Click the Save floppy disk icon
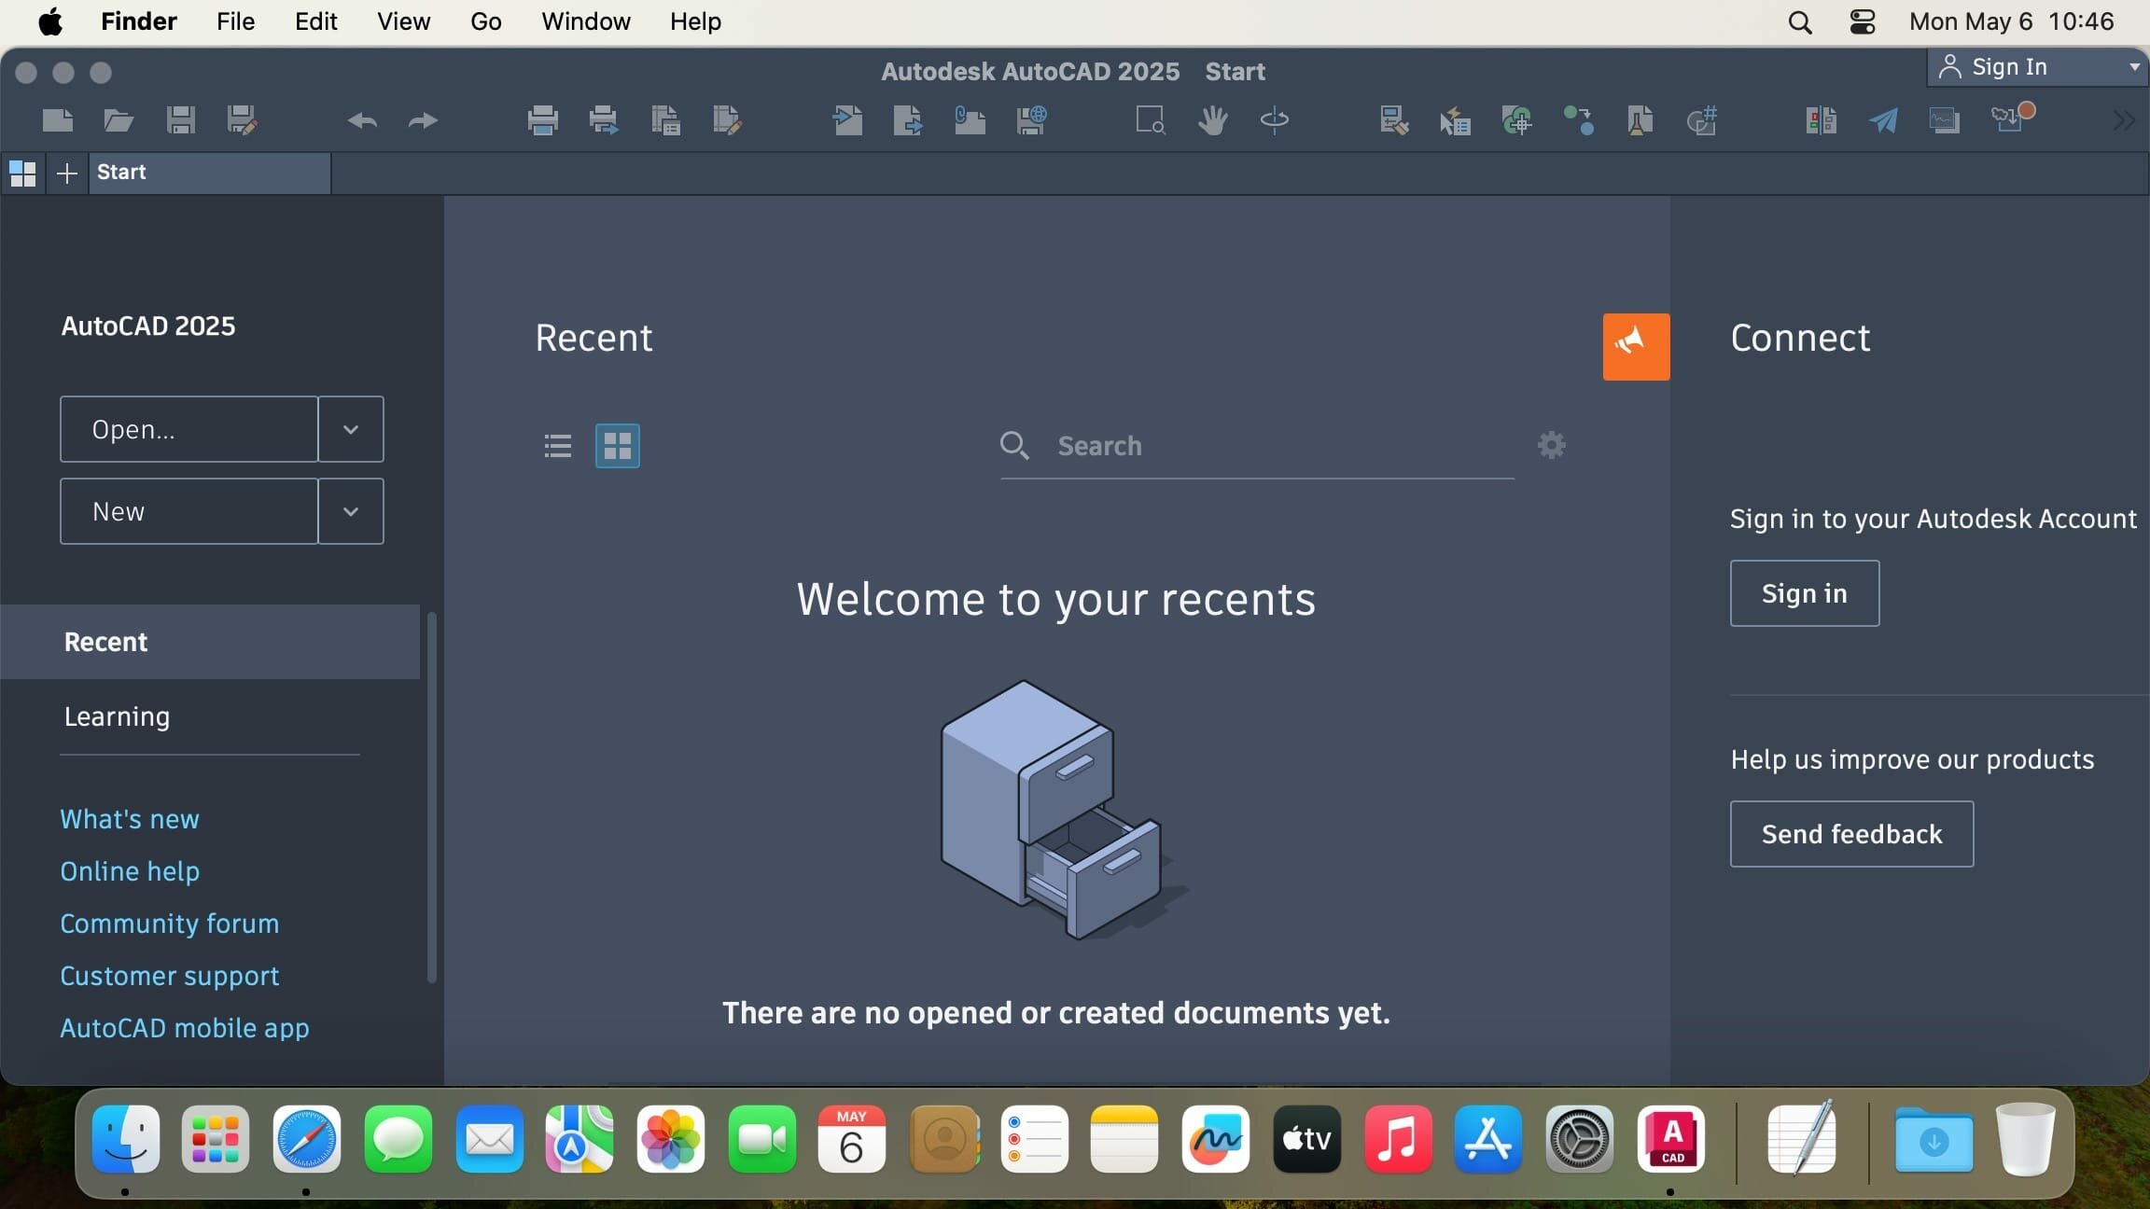Viewport: 2150px width, 1209px height. pos(180,120)
